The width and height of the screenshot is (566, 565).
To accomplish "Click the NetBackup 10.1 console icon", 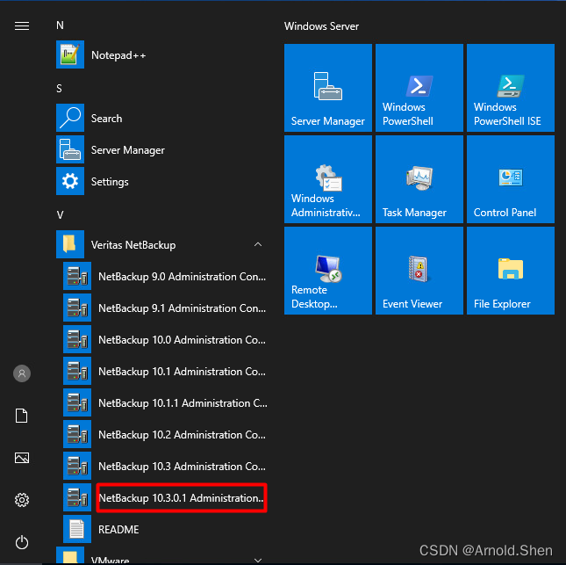I will point(77,371).
